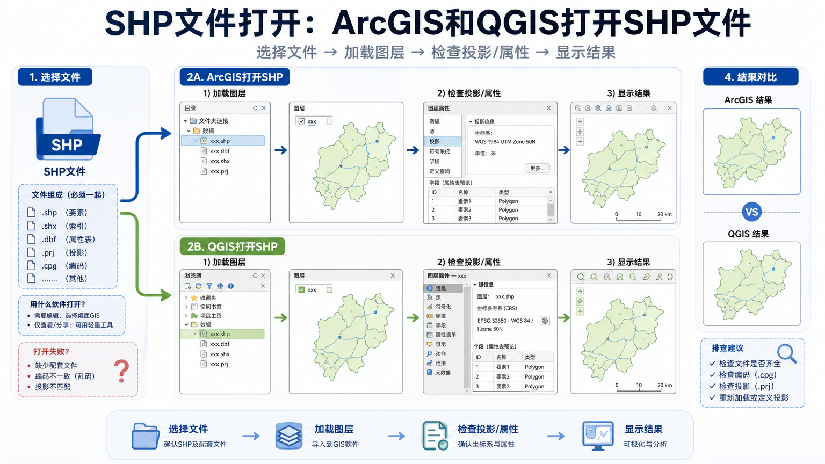Click add-layer icon in QGIS 浏览器 toolbar
825x464 pixels.
tap(187, 286)
